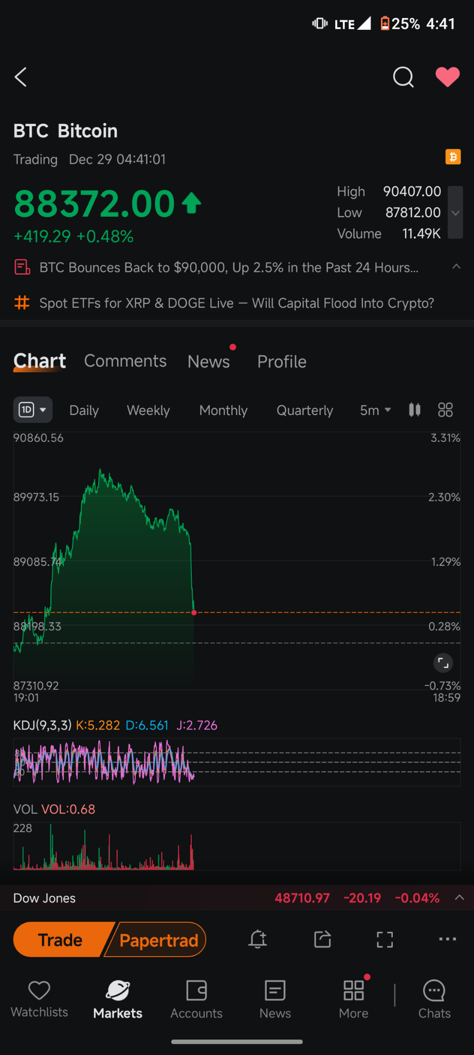Go back with the left arrow icon
Screen dimensions: 474x1055
pos(21,77)
